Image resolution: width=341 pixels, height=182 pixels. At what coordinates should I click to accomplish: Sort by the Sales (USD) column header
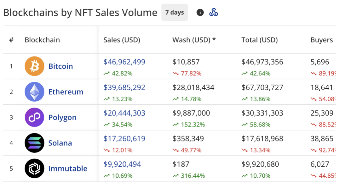[x=122, y=40]
